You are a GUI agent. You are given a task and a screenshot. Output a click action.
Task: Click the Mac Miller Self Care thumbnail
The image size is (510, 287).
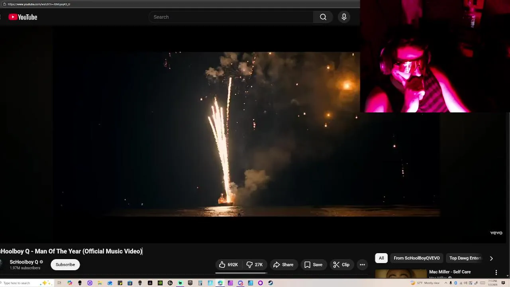pos(401,274)
